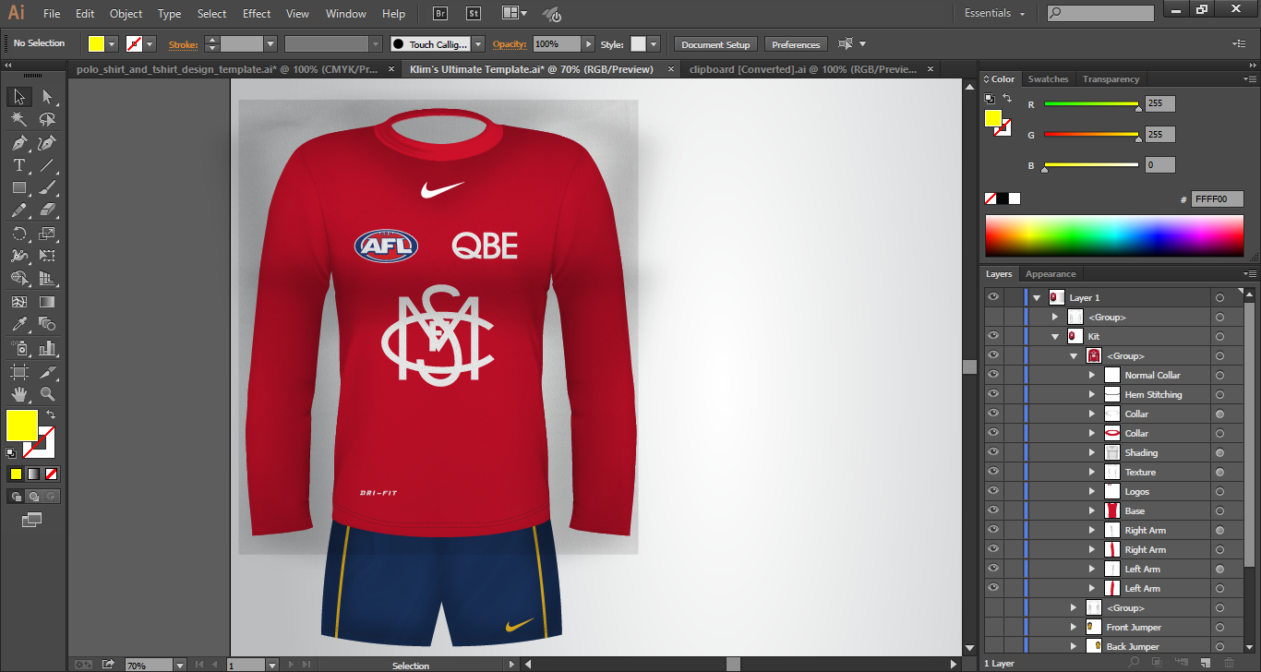
Task: Open the Essentials workspace dropdown
Action: 995,13
